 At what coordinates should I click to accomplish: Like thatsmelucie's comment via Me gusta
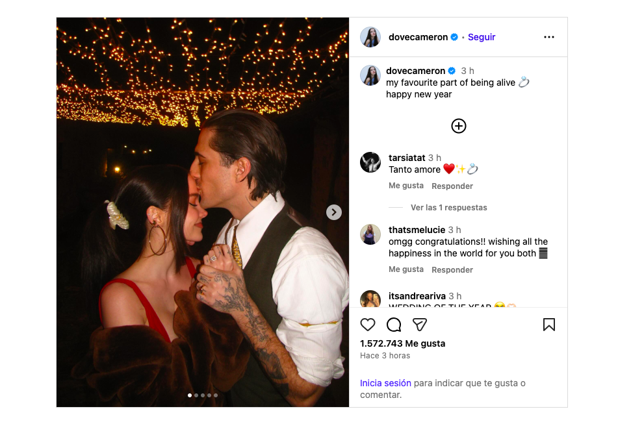406,269
